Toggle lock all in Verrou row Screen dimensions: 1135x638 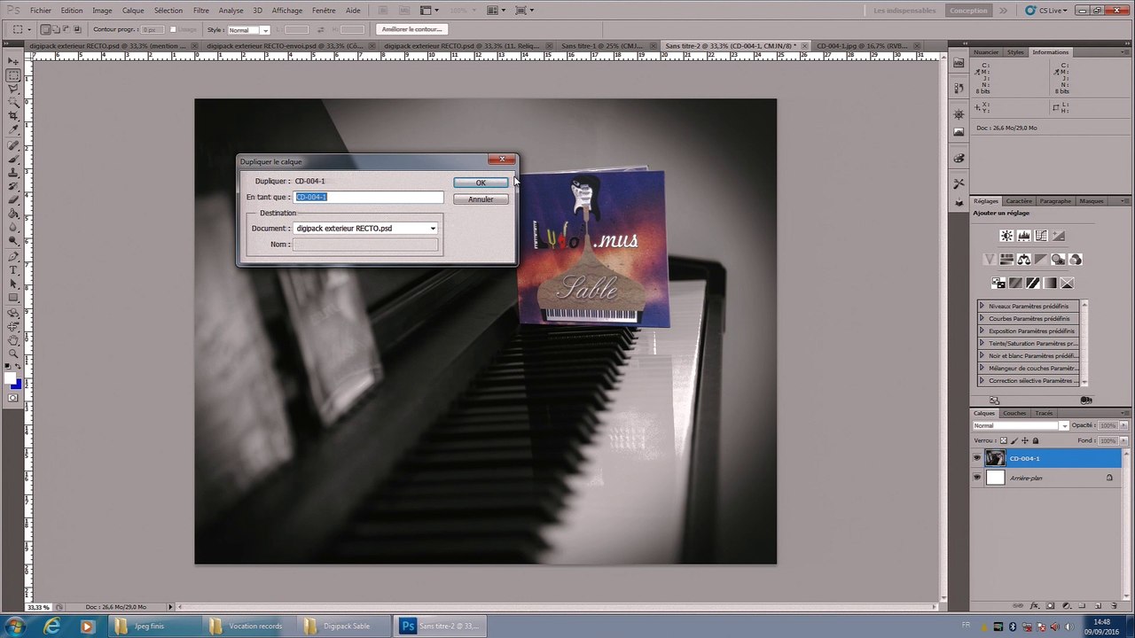[x=1035, y=440]
